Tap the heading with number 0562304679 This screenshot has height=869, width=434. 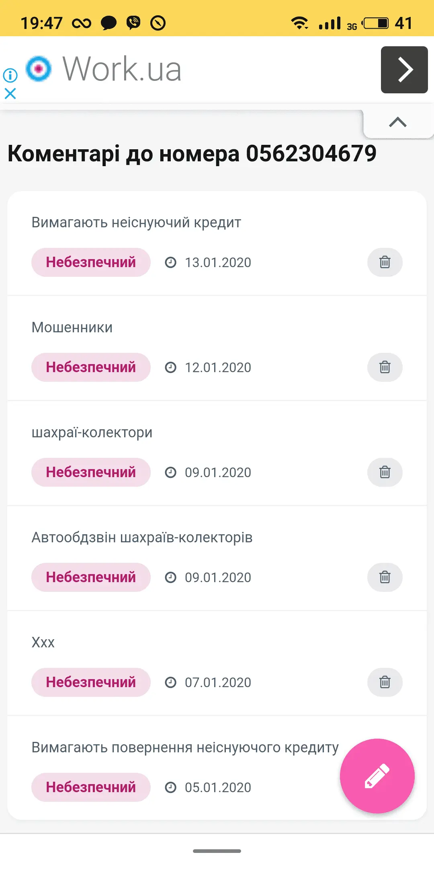(x=192, y=154)
